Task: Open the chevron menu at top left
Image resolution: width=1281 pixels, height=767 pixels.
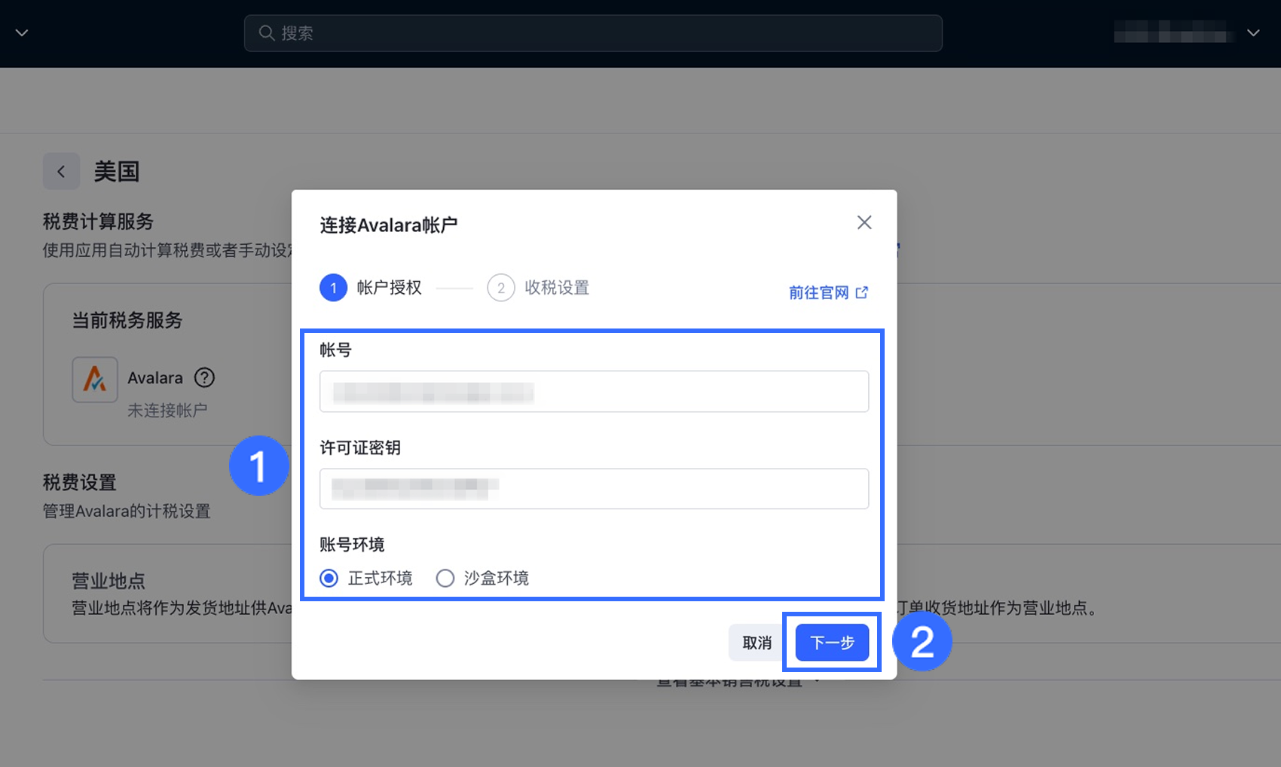Action: click(x=21, y=32)
